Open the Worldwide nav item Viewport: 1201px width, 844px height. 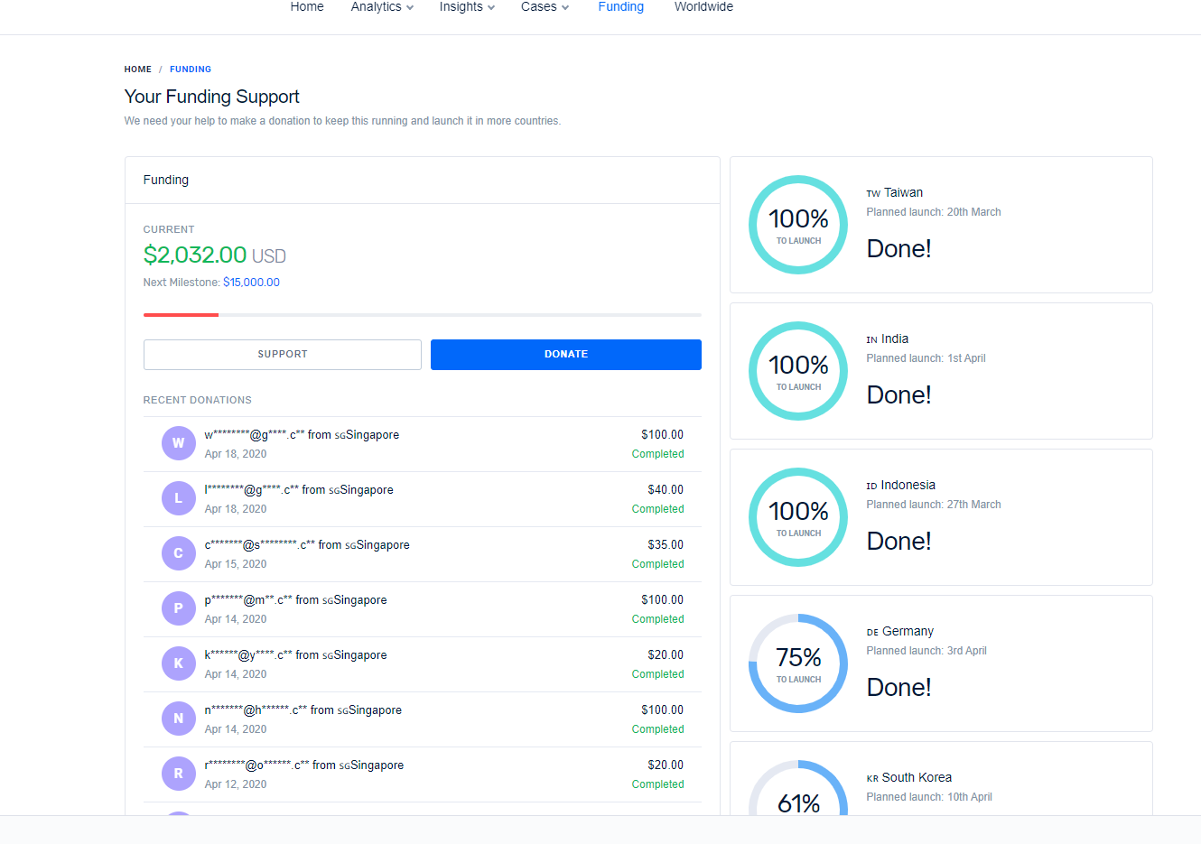[x=703, y=7]
